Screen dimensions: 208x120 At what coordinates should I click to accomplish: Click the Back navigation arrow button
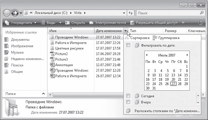7,13
